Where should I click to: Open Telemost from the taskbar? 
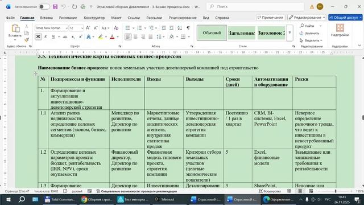pyautogui.click(x=164, y=199)
